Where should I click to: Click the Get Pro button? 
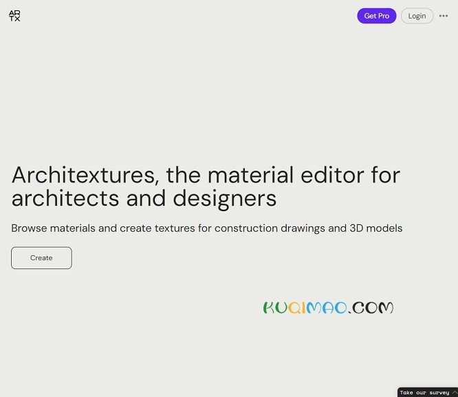376,16
